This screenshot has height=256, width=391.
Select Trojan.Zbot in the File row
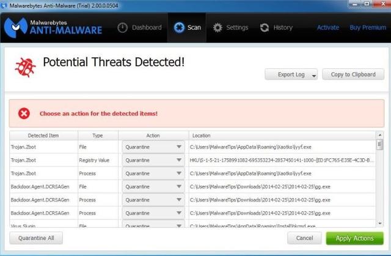point(23,147)
